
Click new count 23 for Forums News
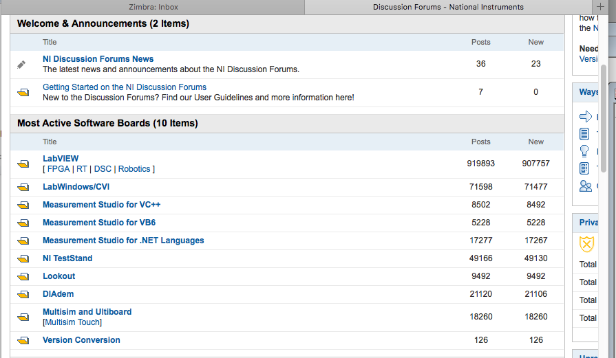click(536, 64)
